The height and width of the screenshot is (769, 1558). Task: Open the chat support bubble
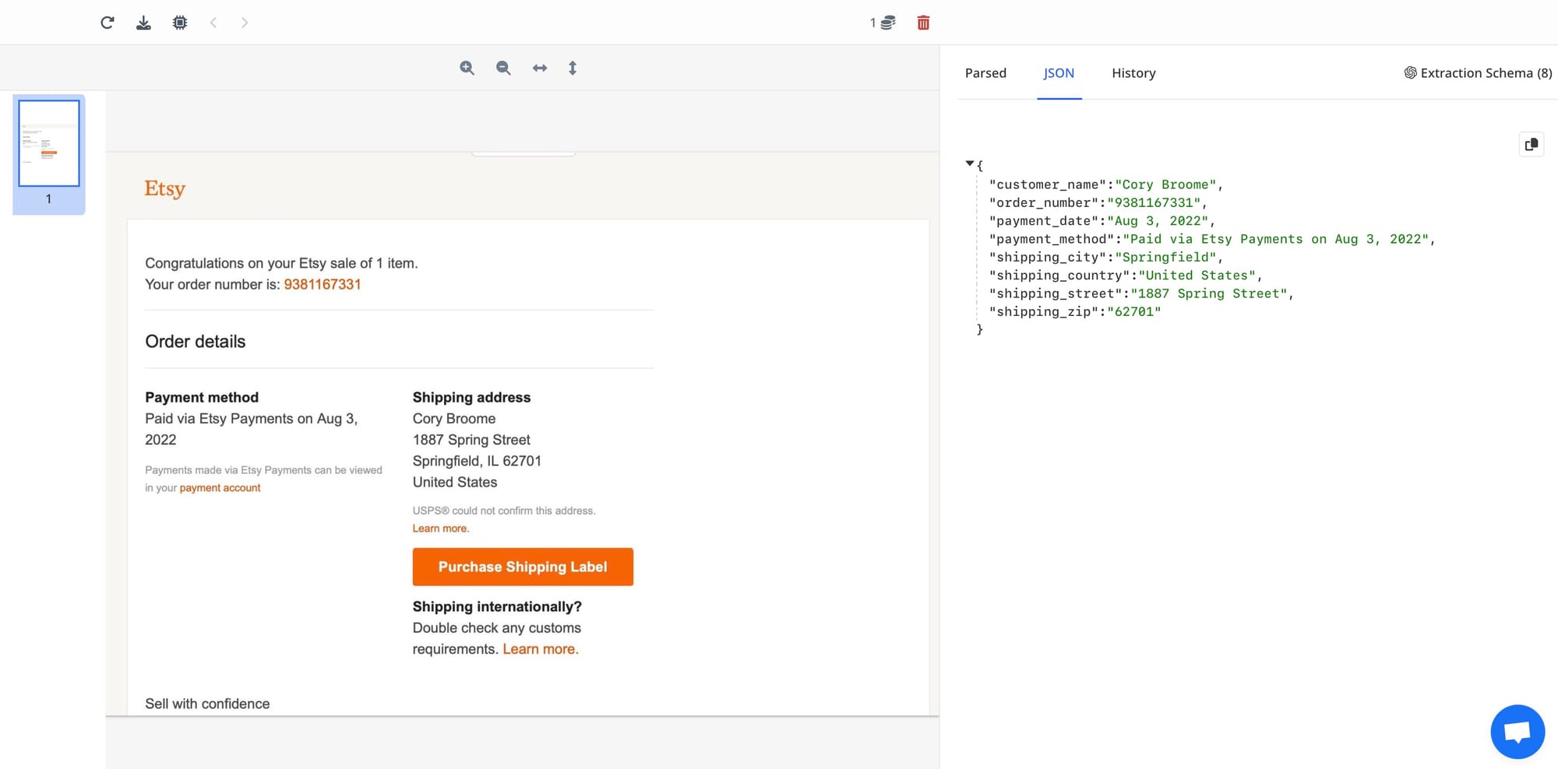pyautogui.click(x=1517, y=732)
